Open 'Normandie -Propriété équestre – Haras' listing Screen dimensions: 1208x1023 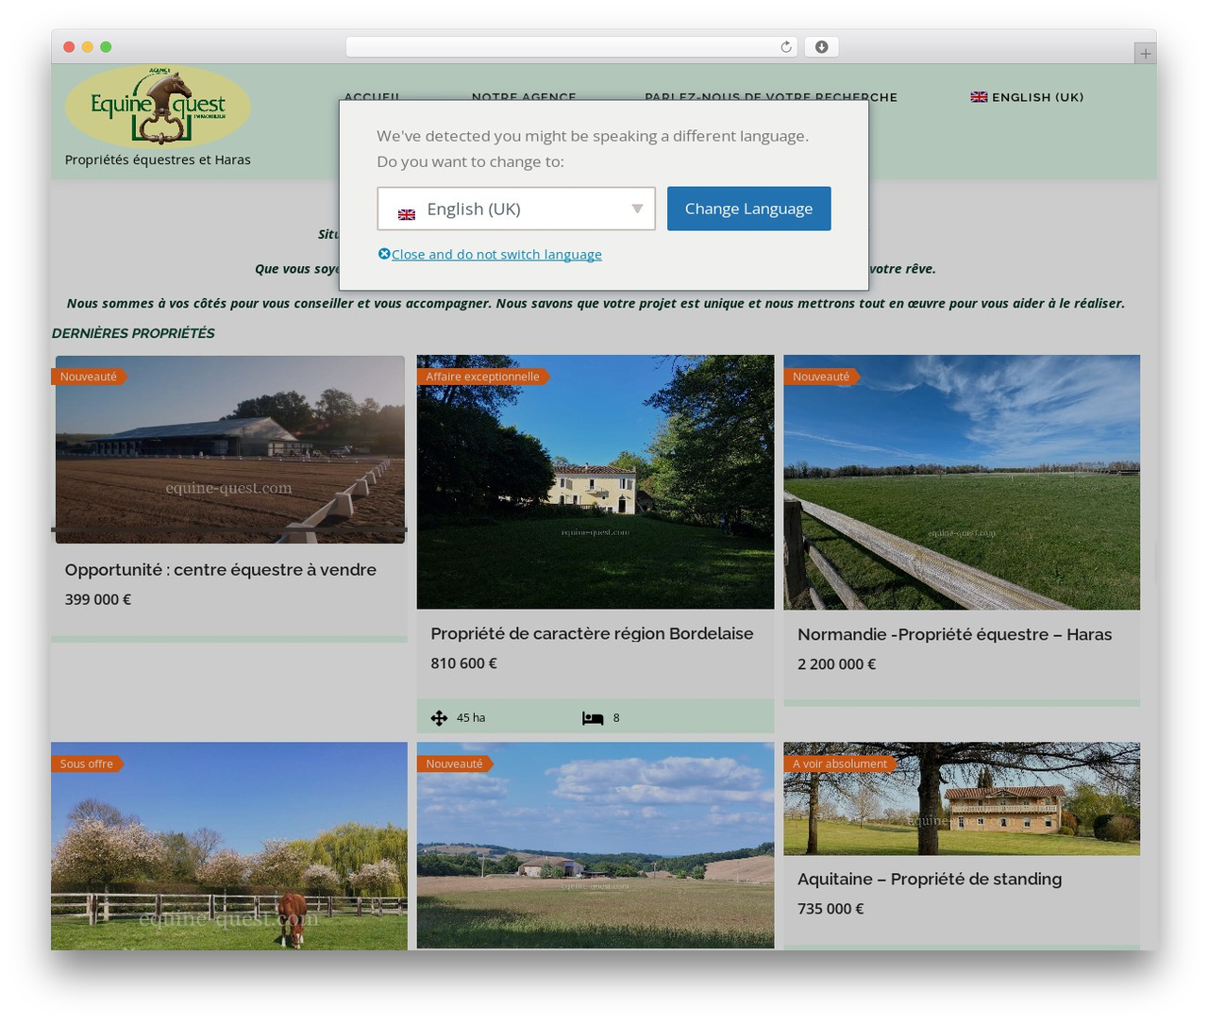[954, 635]
